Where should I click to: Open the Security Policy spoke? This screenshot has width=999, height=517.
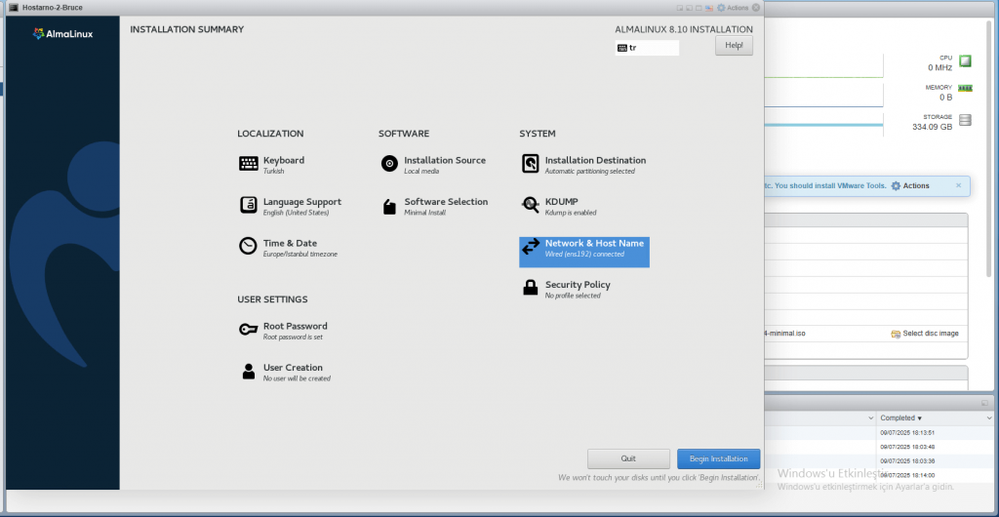click(x=566, y=289)
